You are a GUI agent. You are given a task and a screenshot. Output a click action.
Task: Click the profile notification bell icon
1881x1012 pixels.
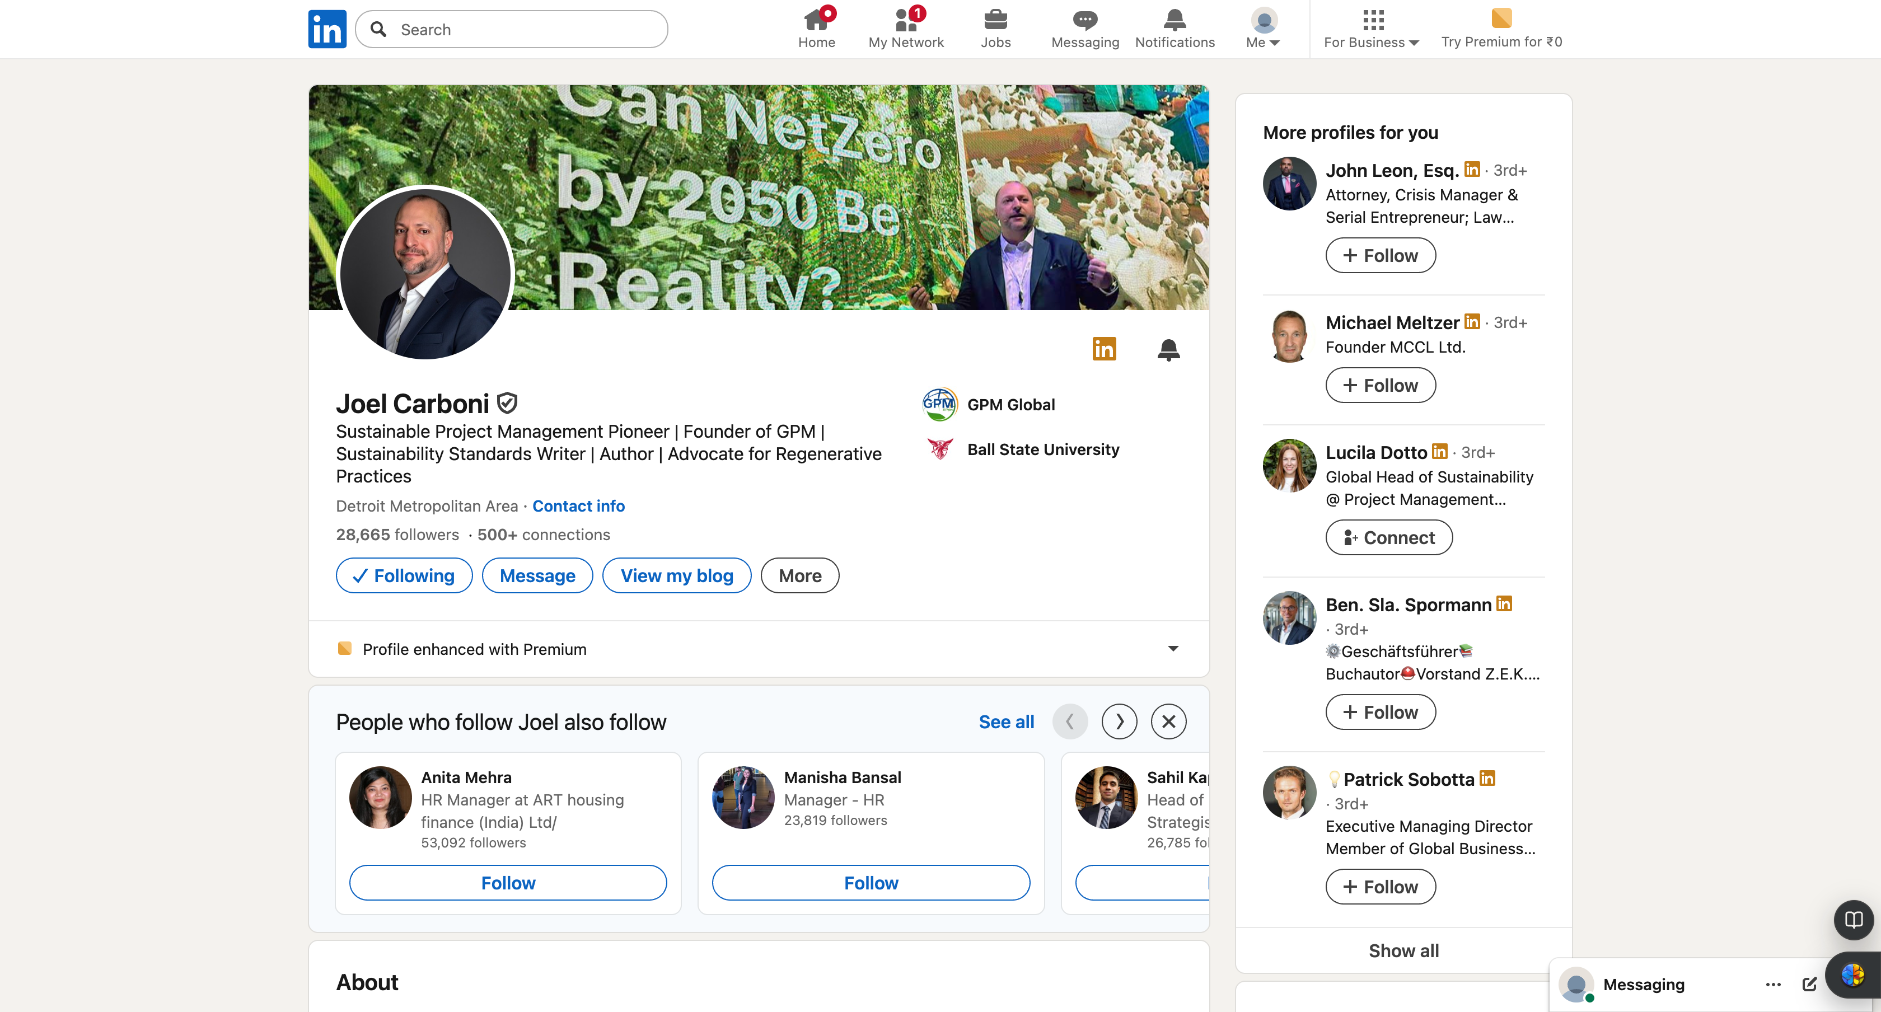1168,350
